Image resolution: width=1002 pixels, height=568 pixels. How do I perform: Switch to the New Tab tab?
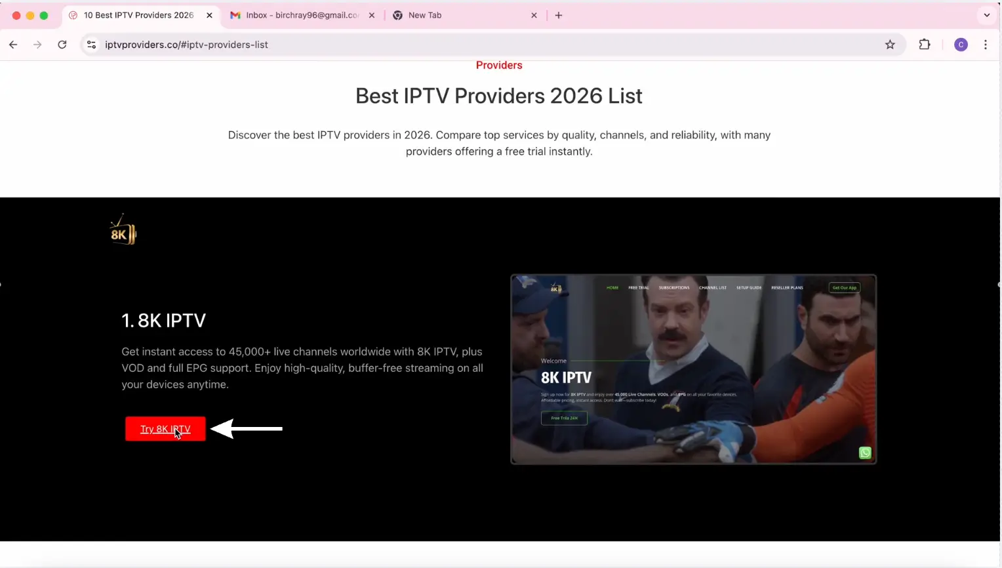464,15
